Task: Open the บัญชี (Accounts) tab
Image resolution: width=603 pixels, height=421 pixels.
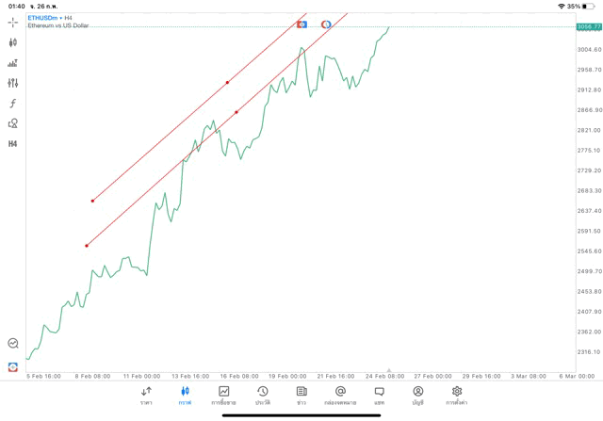Action: pos(417,395)
